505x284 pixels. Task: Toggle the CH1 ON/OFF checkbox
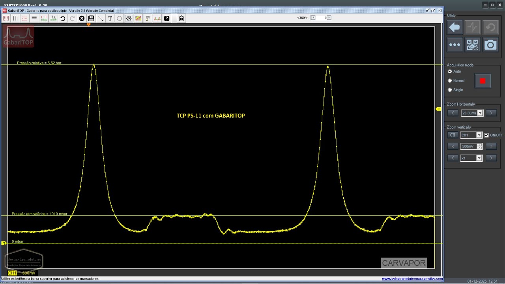tap(486, 135)
